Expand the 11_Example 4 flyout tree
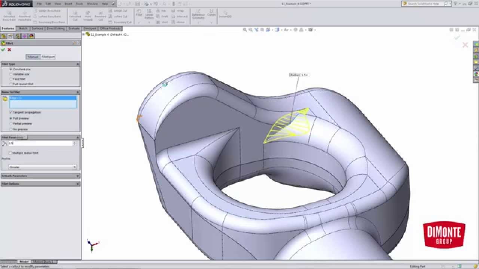The image size is (479, 269). tap(83, 34)
